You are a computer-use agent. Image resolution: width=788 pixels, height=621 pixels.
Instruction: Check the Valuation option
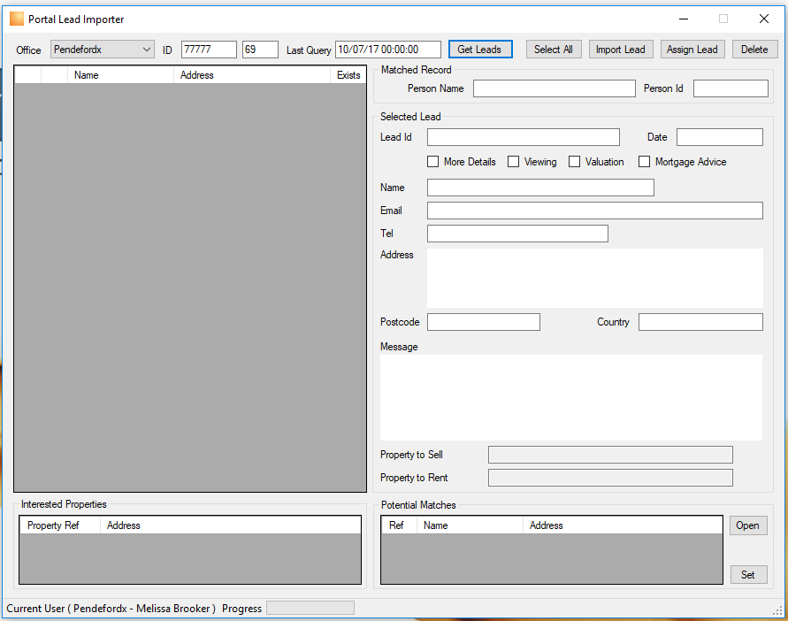[574, 161]
